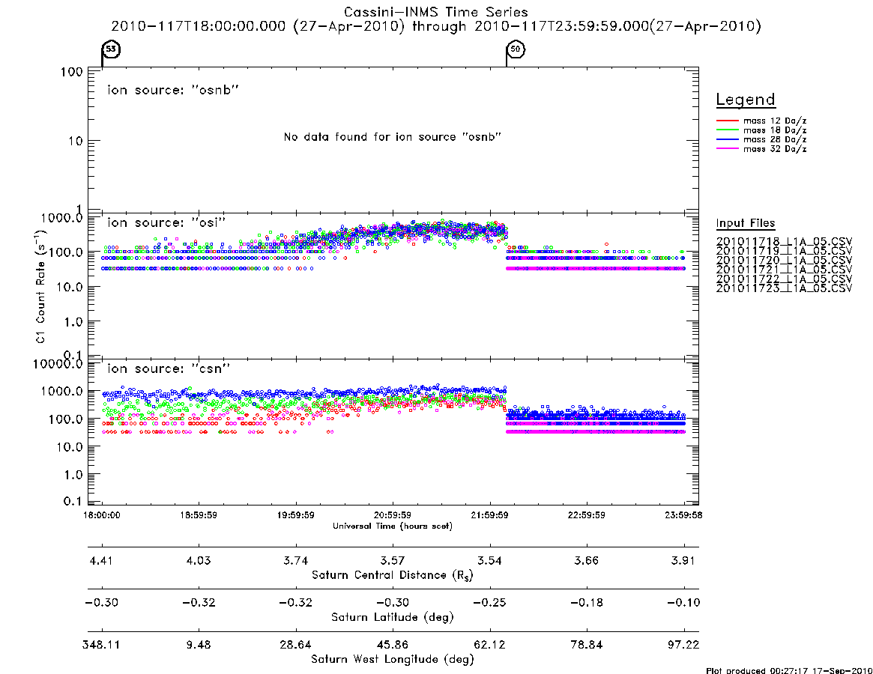Click the Input Files heading
Viewport: 873px width, 674px height.
pos(746,223)
